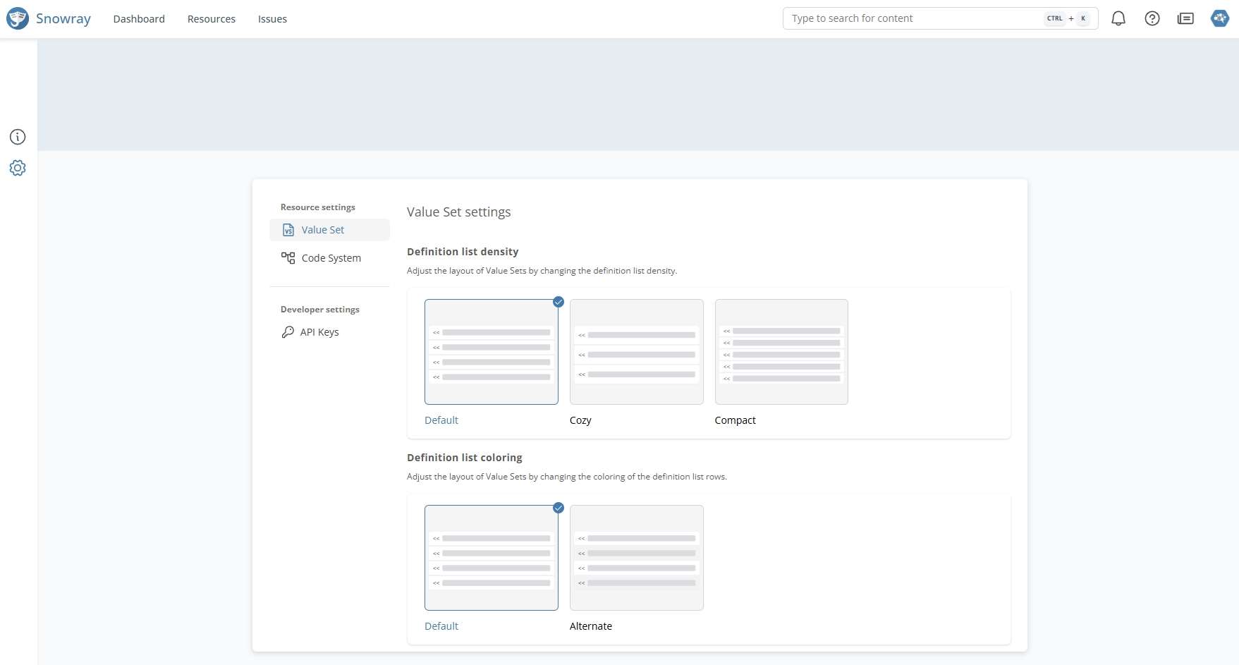Click the Code System settings link
1239x665 pixels.
click(x=331, y=258)
